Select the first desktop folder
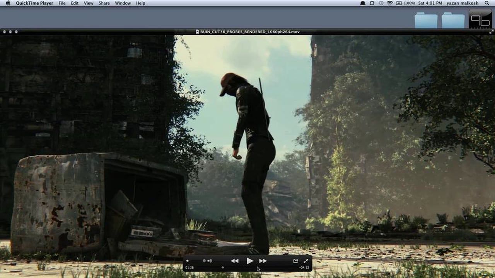Screen dimensions: 495x278 pos(426,20)
